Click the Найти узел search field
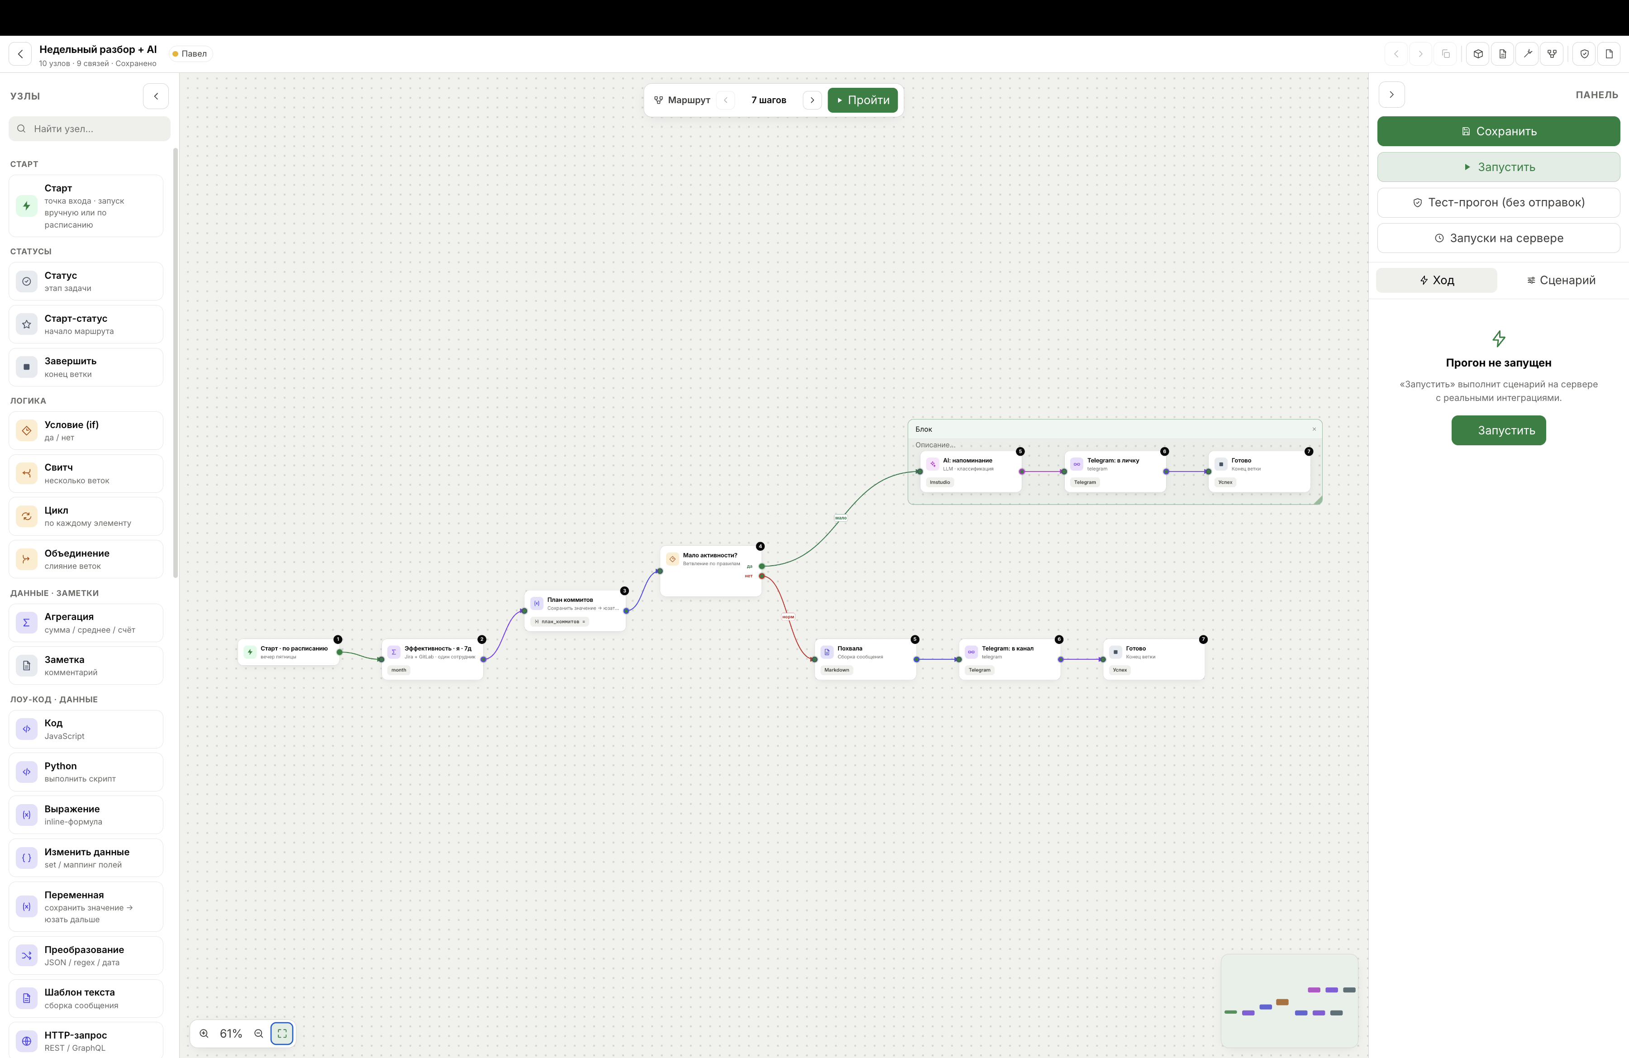The image size is (1629, 1058). 90,129
